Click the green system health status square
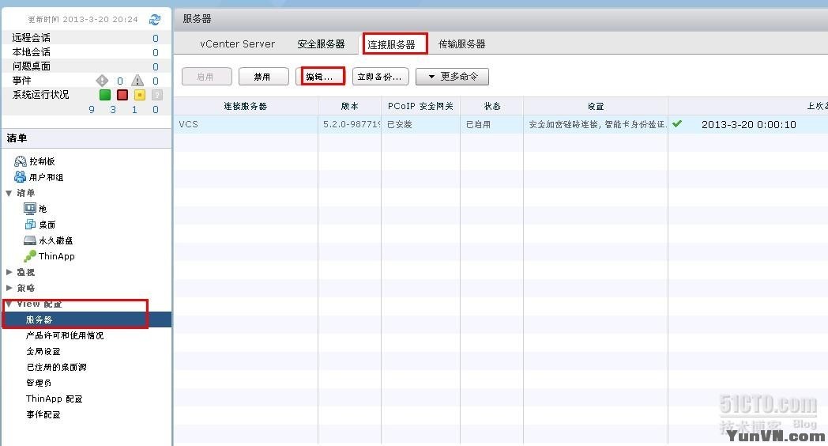 coord(105,95)
